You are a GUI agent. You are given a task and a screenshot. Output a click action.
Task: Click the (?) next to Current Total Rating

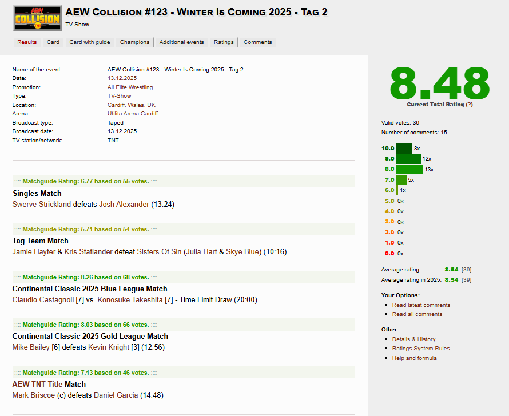469,105
